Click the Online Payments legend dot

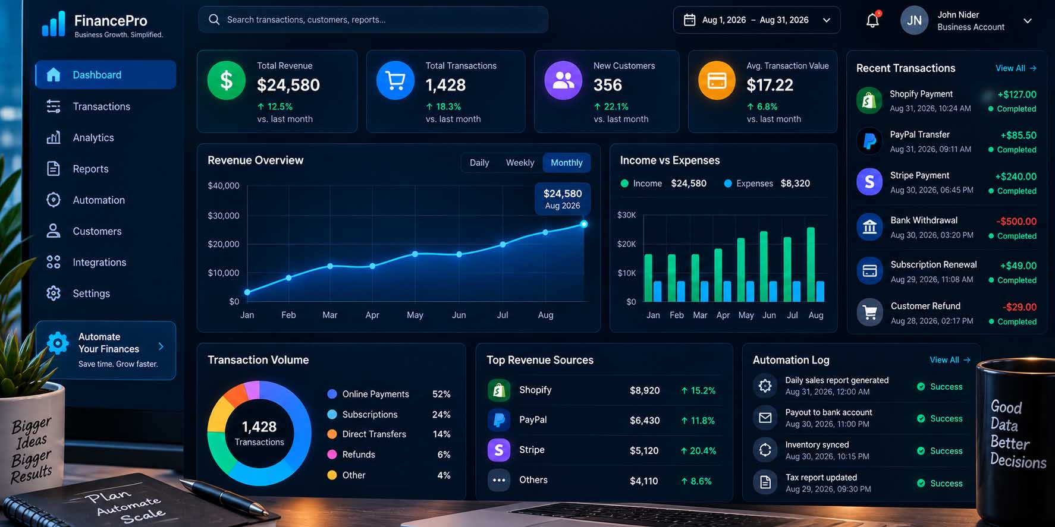click(332, 394)
